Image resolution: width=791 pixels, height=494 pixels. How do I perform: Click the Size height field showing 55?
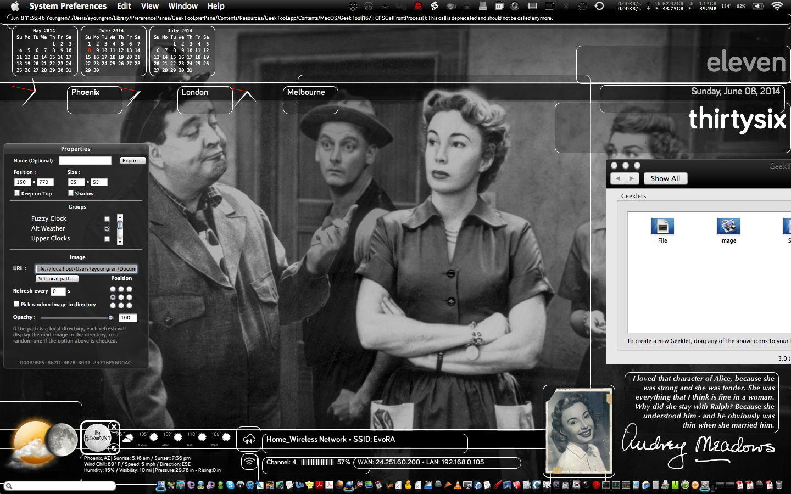coord(99,182)
